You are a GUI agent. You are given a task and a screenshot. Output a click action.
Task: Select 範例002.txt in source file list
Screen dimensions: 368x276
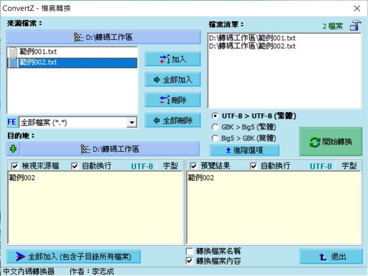72,62
